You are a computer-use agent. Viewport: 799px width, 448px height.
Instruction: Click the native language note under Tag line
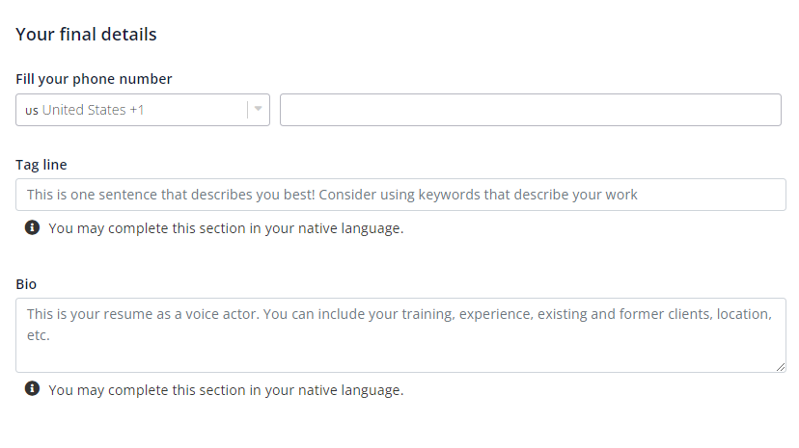(226, 229)
